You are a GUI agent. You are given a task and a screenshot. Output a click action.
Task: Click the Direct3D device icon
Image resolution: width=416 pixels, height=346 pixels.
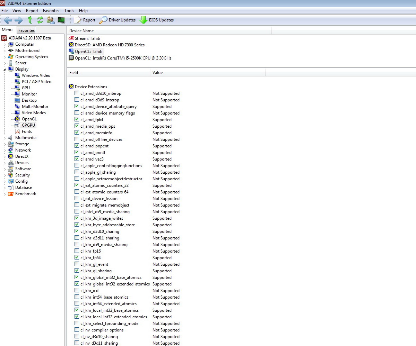tap(71, 45)
